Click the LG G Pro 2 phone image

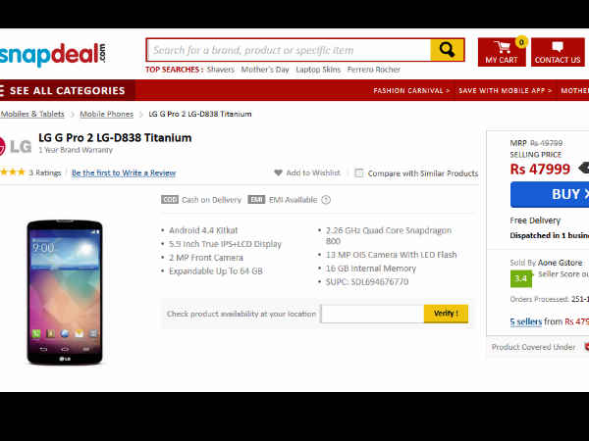coord(65,292)
